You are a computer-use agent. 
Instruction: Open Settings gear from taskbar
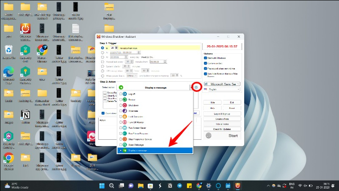[209, 185]
